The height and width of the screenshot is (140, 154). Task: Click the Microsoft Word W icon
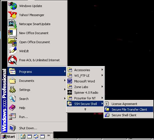click(70, 81)
